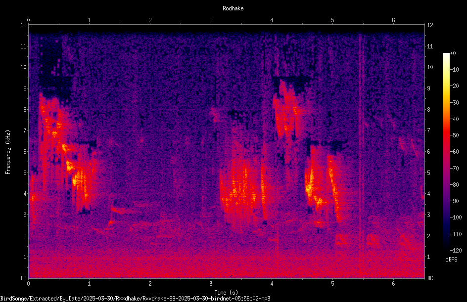Click the -60 colorbar label
Image resolution: width=467 pixels, height=302 pixels.
pyautogui.click(x=454, y=152)
